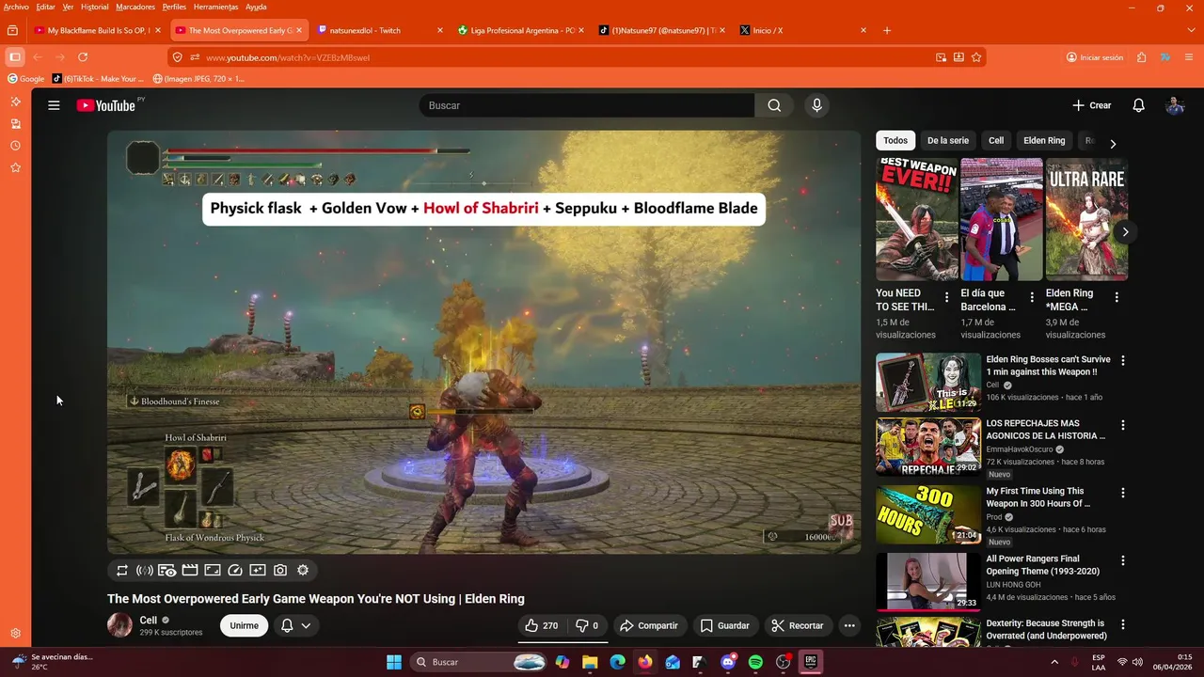Image resolution: width=1204 pixels, height=677 pixels.
Task: Select the De la serie filter chip
Action: (x=947, y=140)
